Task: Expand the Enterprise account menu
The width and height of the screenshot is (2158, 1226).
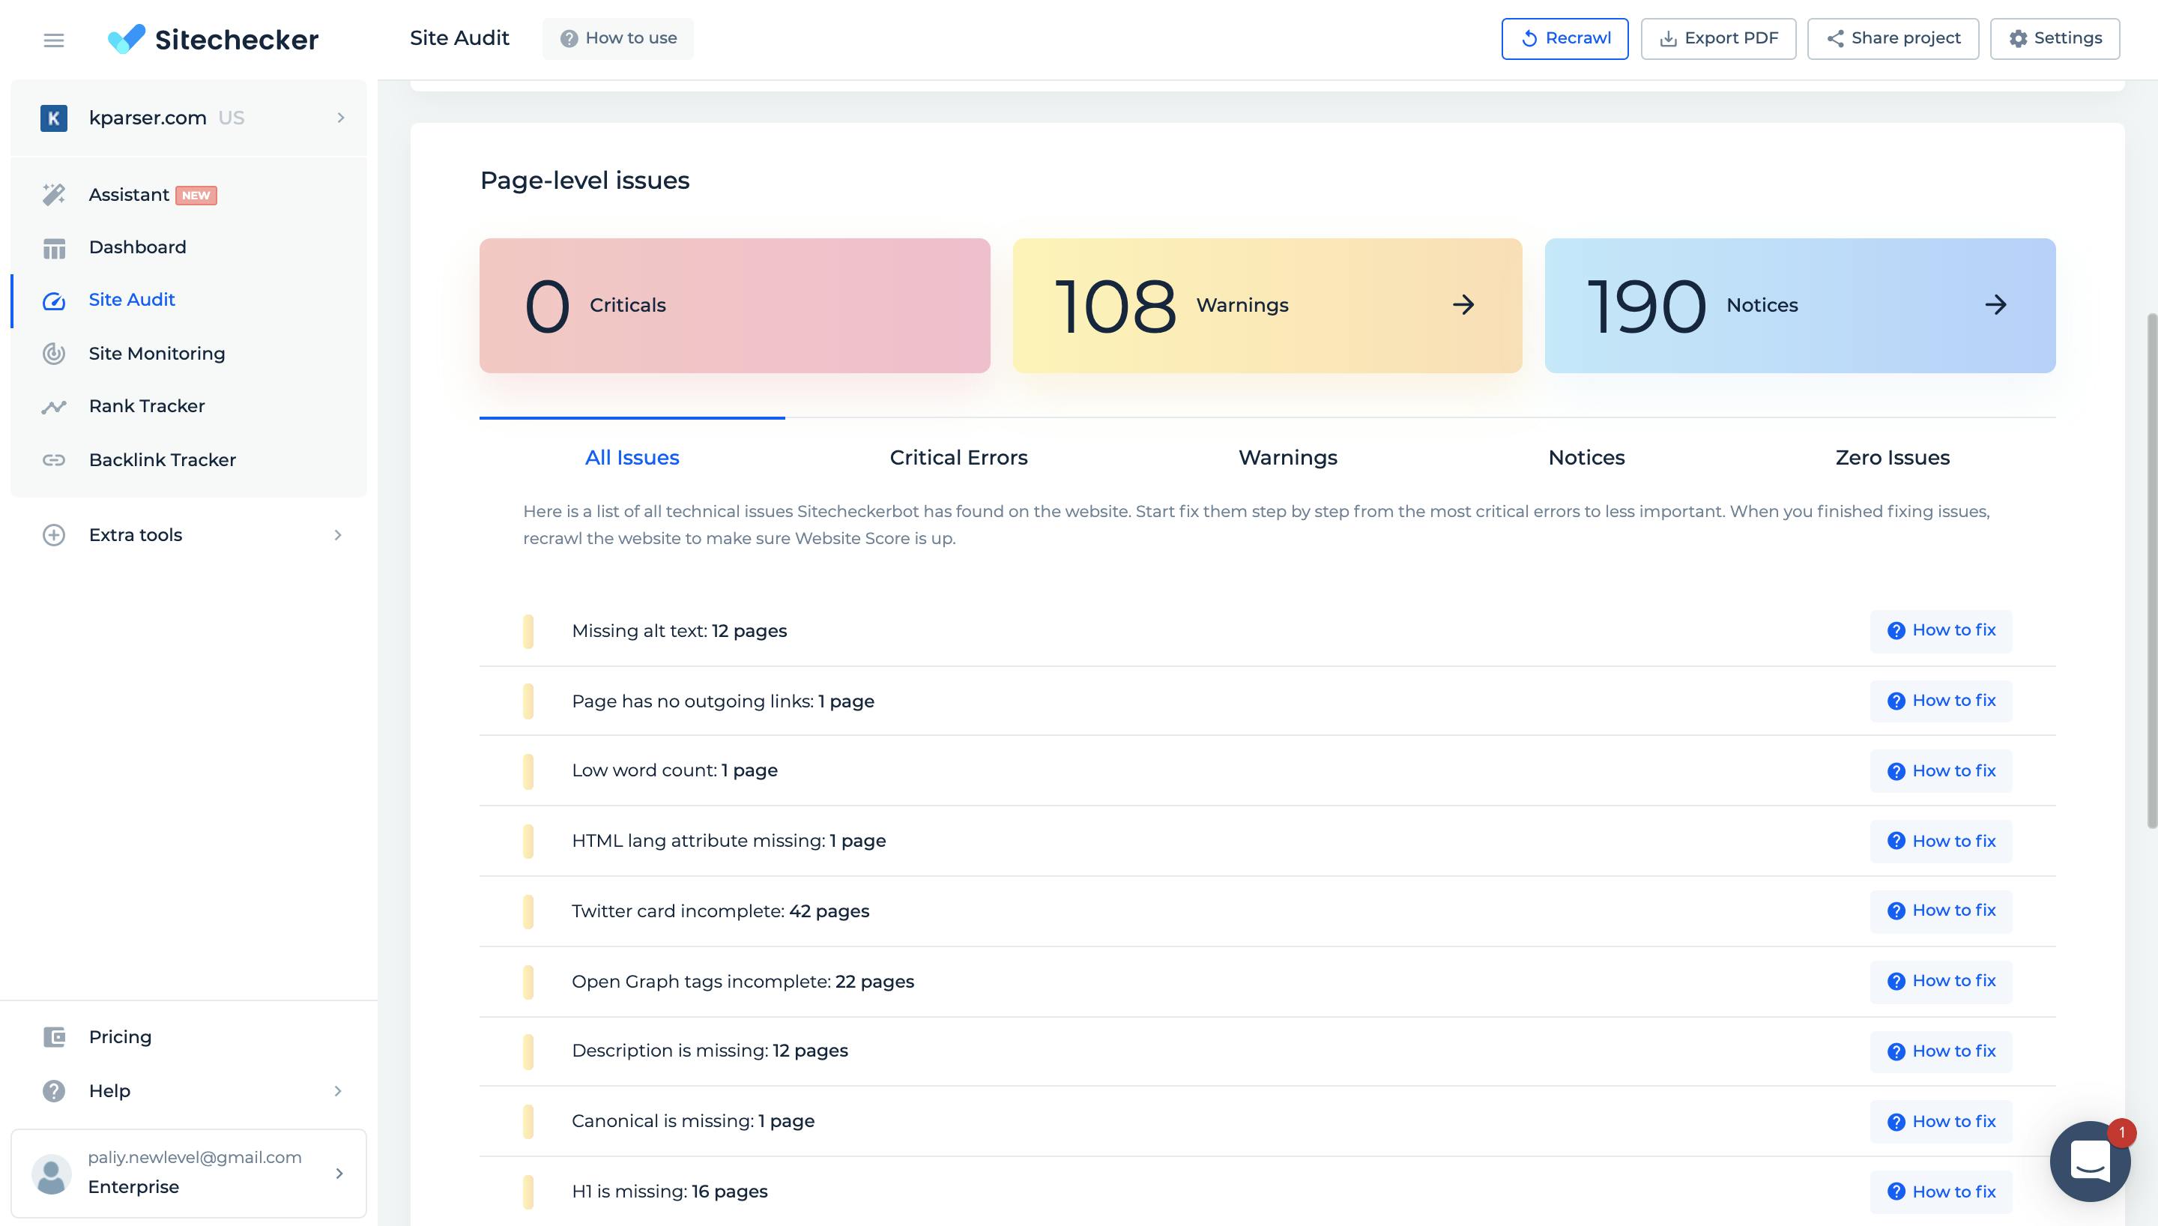Action: pos(340,1173)
